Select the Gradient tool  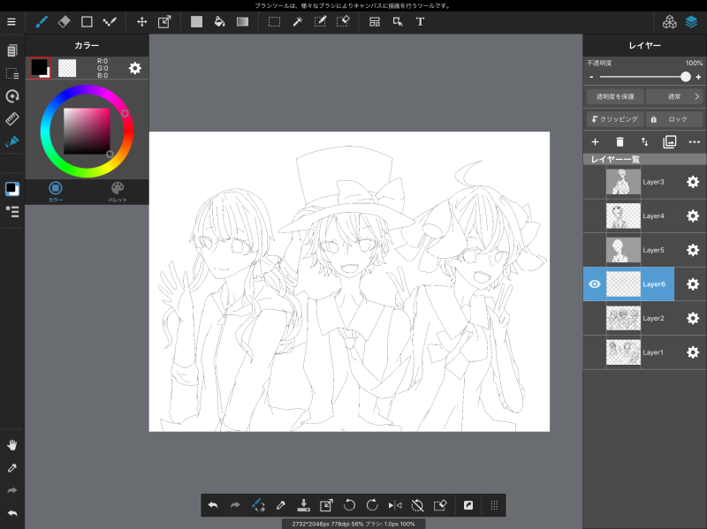(242, 21)
